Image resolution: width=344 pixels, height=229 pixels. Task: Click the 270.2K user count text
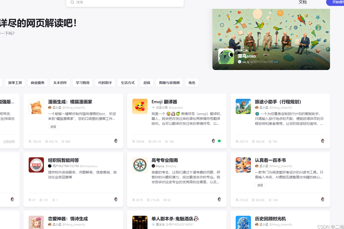click(243, 200)
